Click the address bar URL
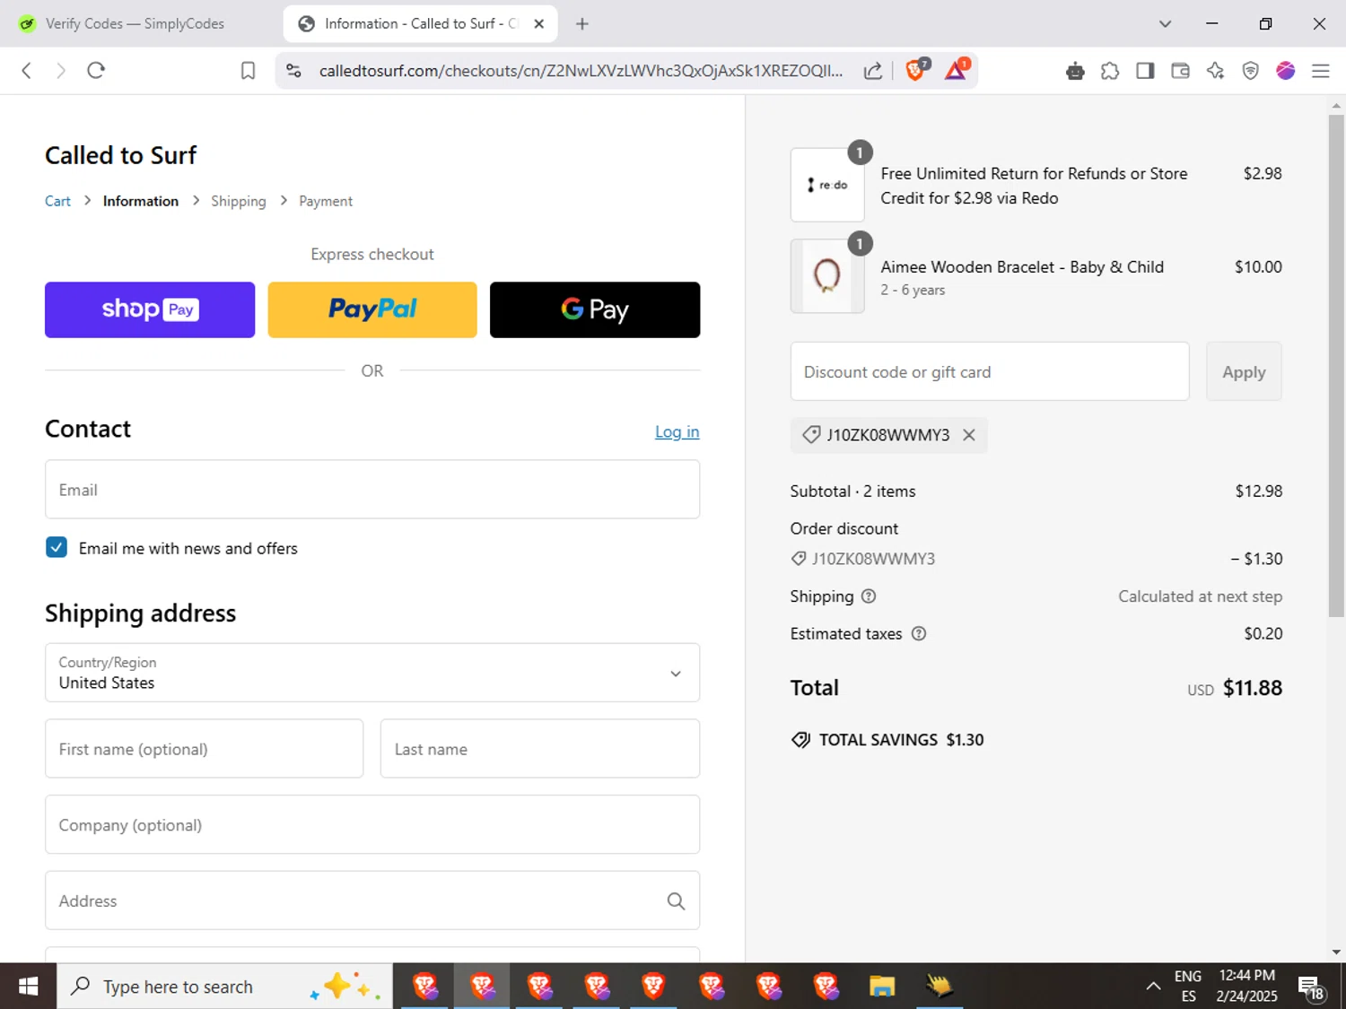Viewport: 1346px width, 1009px height. (x=581, y=71)
